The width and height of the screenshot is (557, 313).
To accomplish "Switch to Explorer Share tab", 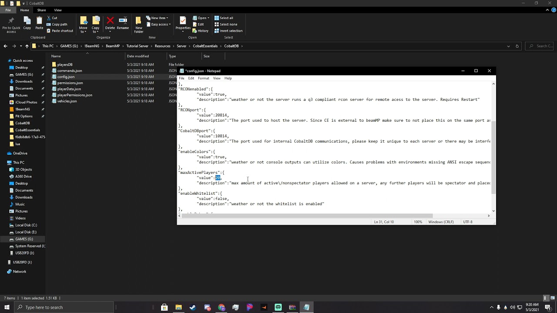I will [x=41, y=10].
